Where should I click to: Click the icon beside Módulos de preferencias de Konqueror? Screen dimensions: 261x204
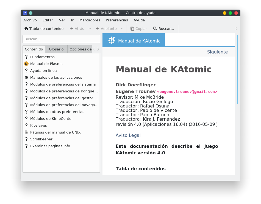point(26,91)
